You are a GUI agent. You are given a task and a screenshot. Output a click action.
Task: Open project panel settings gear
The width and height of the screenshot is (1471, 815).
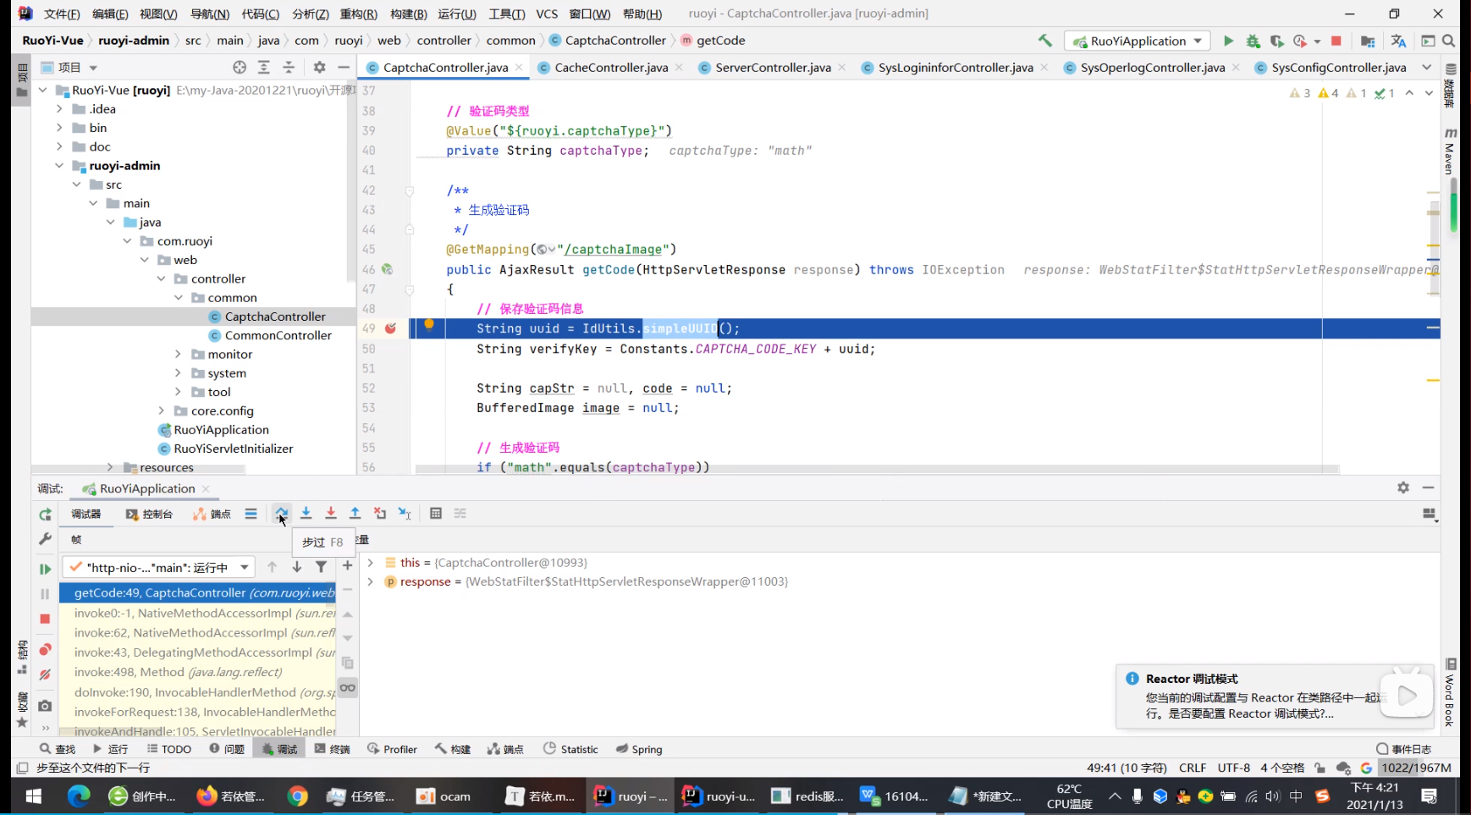[319, 67]
